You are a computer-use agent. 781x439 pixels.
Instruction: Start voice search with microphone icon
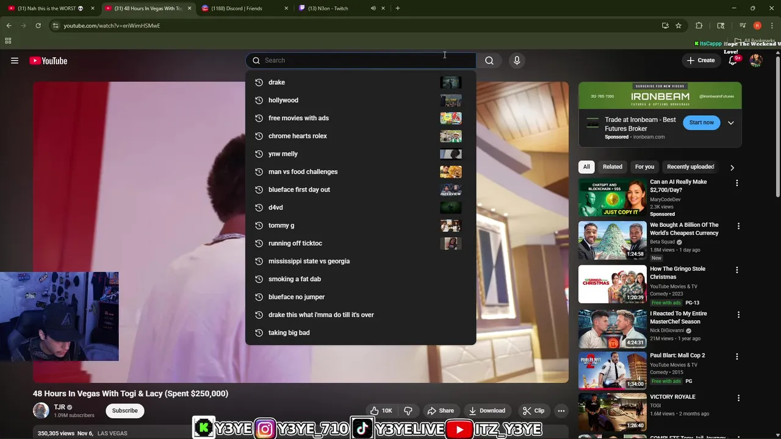tap(517, 60)
